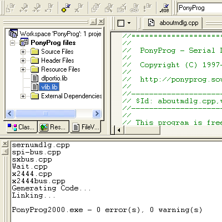Expand the Header Files folder
The height and width of the screenshot is (222, 222).
pos(23,60)
